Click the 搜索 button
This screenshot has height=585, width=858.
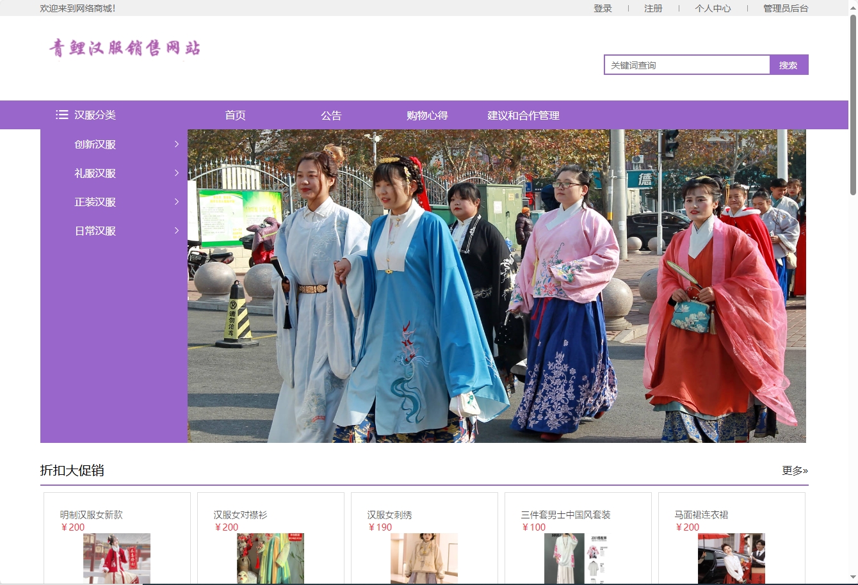point(789,65)
